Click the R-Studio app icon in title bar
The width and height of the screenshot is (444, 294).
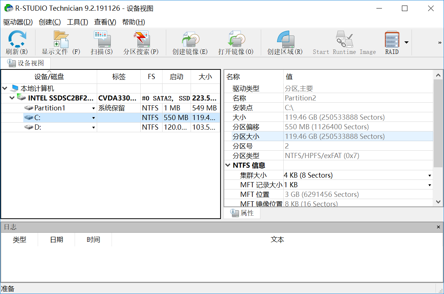pyautogui.click(x=8, y=8)
